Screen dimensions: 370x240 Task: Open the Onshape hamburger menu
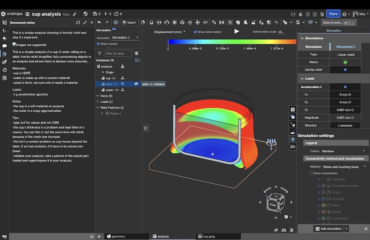[x=27, y=14]
